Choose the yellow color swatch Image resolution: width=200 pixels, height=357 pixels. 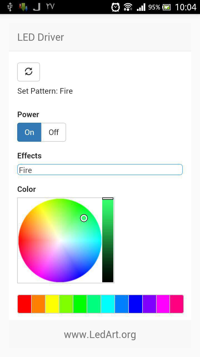[52, 304]
